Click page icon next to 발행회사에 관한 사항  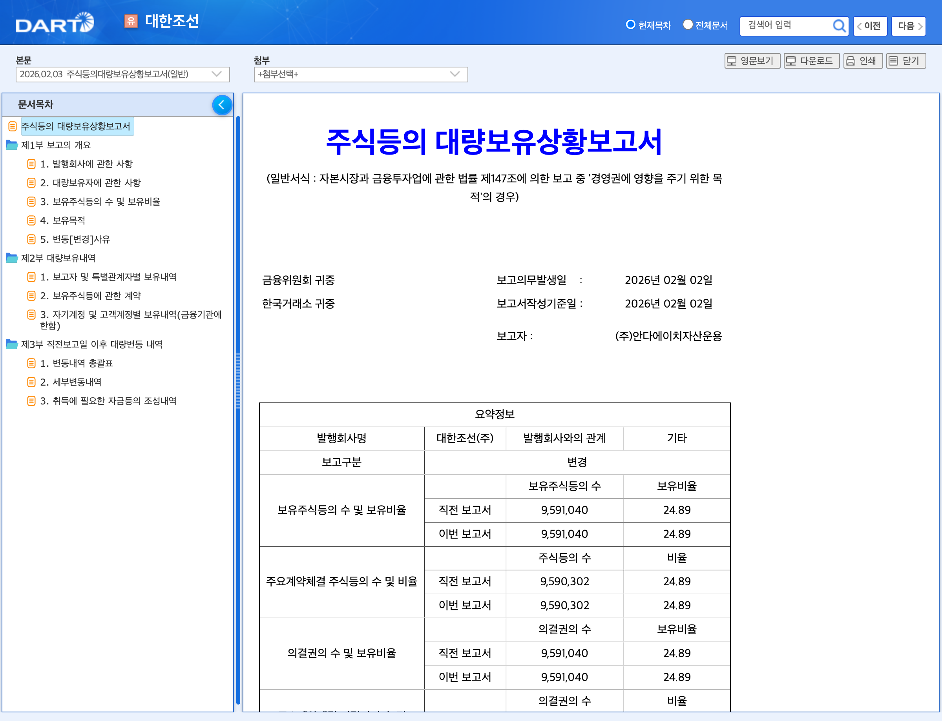point(31,164)
